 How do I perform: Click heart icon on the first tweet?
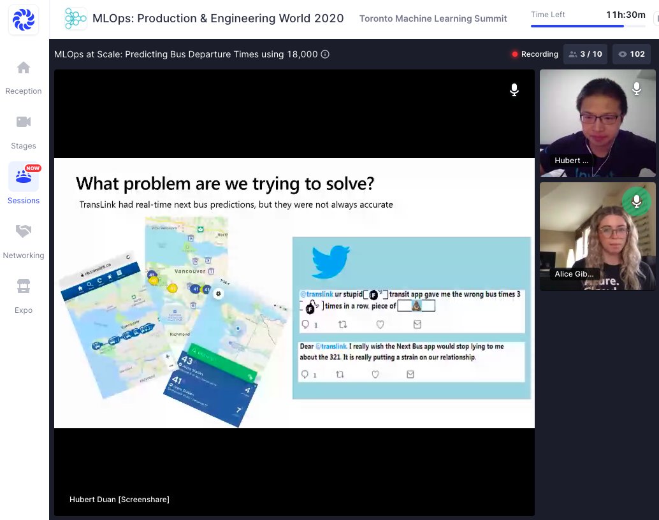(x=380, y=324)
